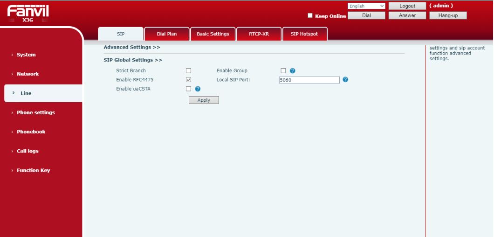Viewport: 494px width, 237px height.
Task: Switch to the Dial Plan tab
Action: pos(167,34)
